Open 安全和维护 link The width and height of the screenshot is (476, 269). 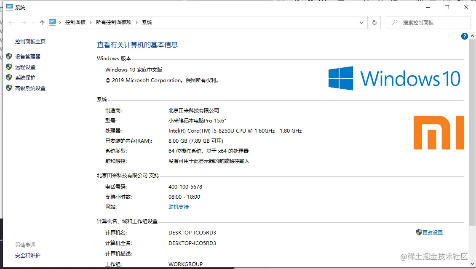pyautogui.click(x=28, y=256)
